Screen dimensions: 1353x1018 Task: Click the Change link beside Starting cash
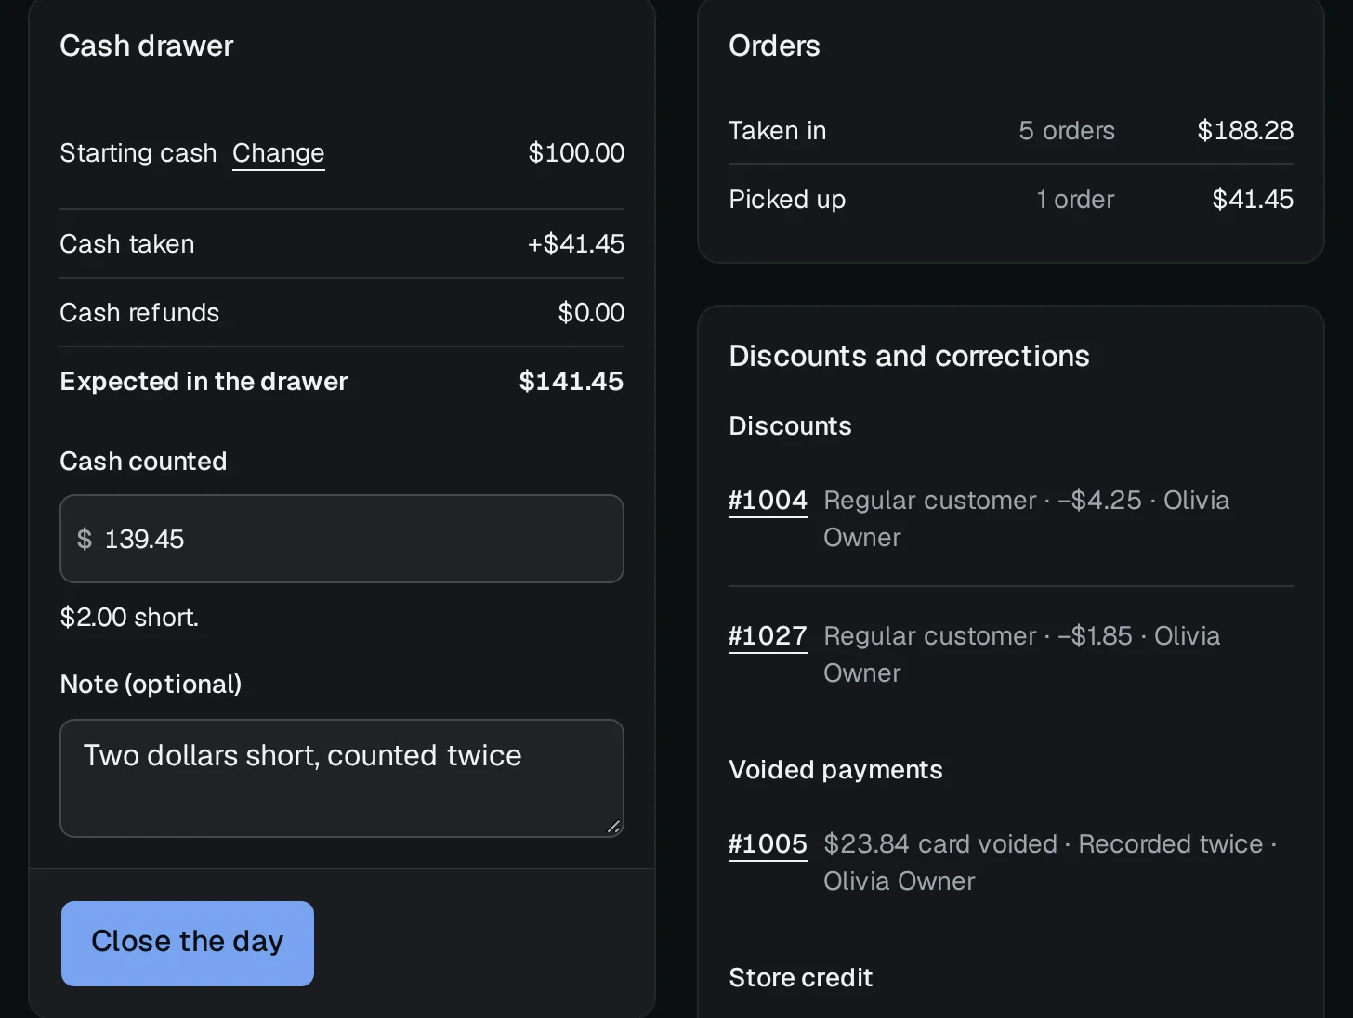click(x=278, y=153)
